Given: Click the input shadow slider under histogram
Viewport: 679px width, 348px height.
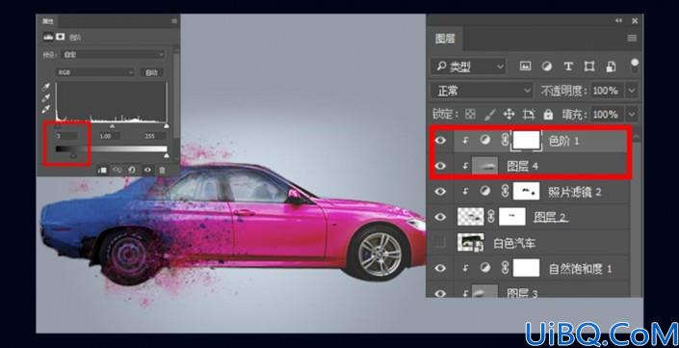Looking at the screenshot, I should pyautogui.click(x=57, y=125).
